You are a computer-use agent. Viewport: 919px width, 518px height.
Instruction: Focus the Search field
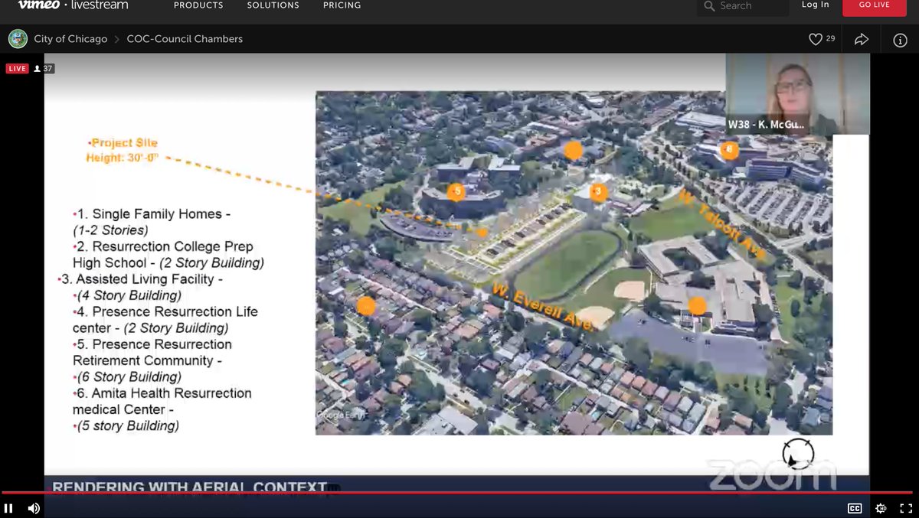743,6
